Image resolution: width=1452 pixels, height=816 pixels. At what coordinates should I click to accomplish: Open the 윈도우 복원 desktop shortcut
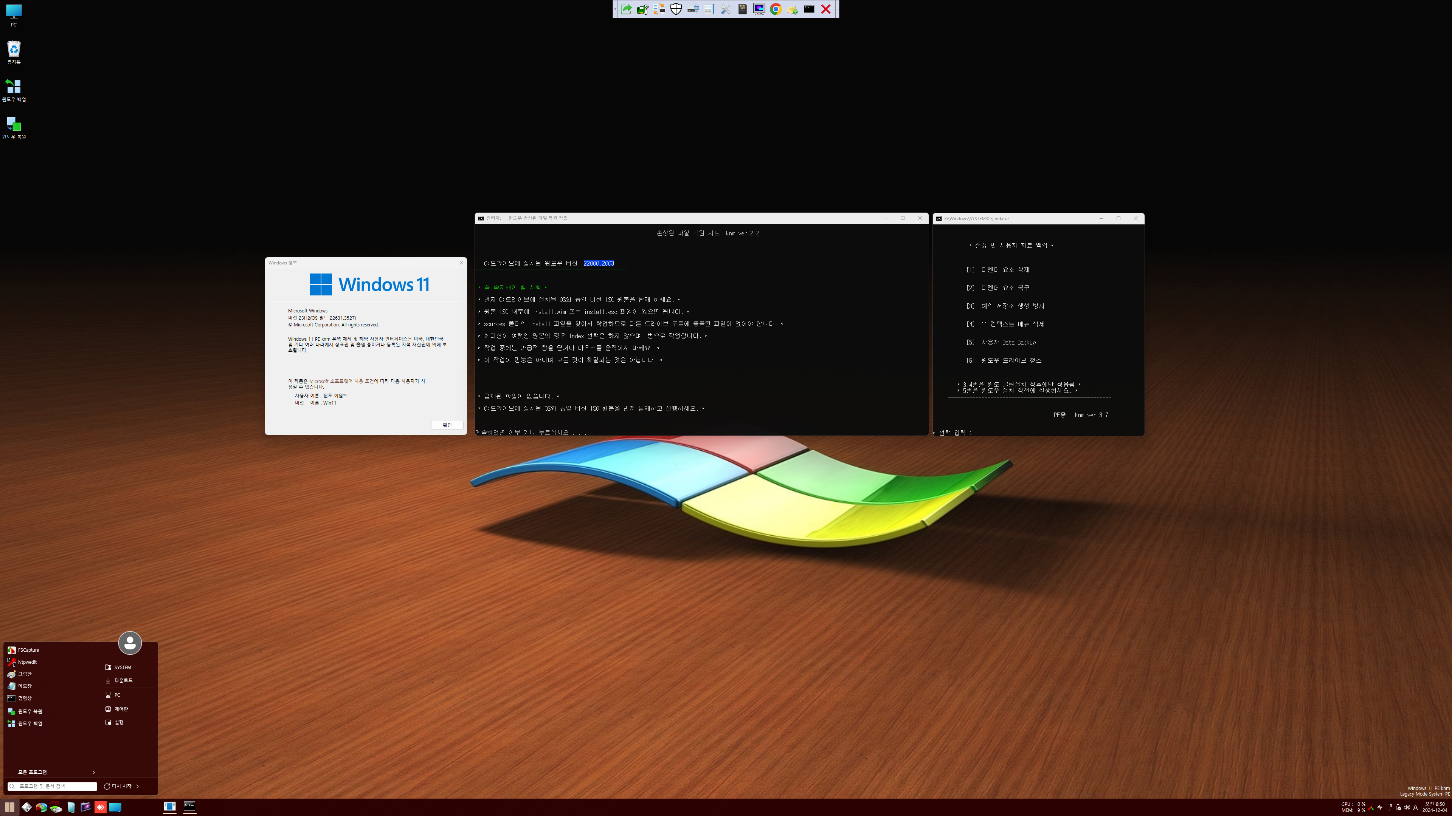(x=14, y=127)
